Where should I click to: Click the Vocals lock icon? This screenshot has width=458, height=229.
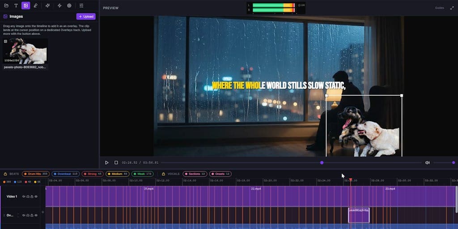pos(164,174)
